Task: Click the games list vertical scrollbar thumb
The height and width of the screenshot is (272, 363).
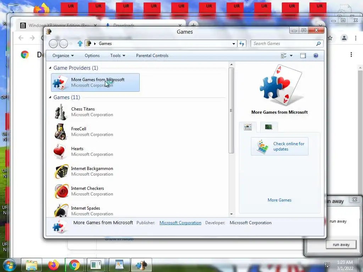Action: pyautogui.click(x=231, y=110)
